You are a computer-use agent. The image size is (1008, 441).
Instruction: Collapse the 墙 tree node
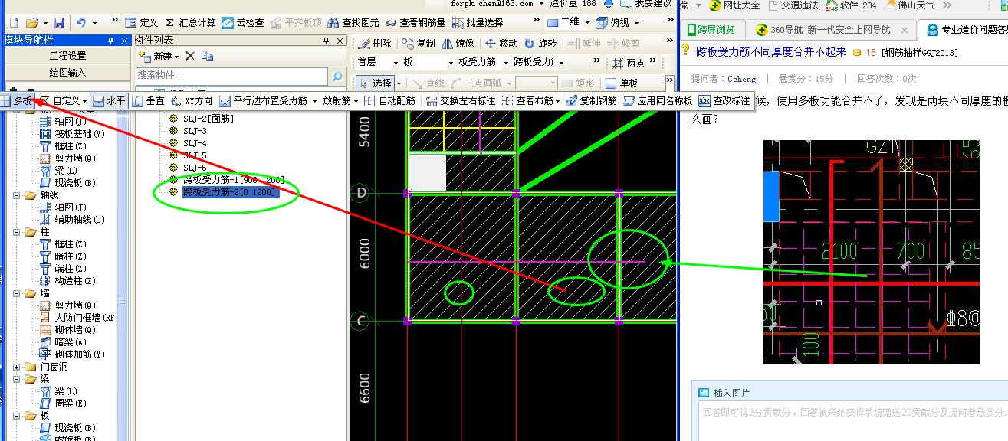pyautogui.click(x=18, y=293)
